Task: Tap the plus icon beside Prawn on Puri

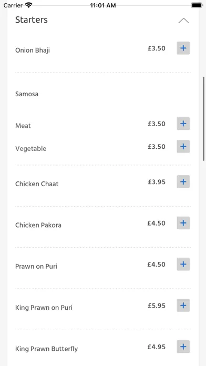Action: click(183, 264)
